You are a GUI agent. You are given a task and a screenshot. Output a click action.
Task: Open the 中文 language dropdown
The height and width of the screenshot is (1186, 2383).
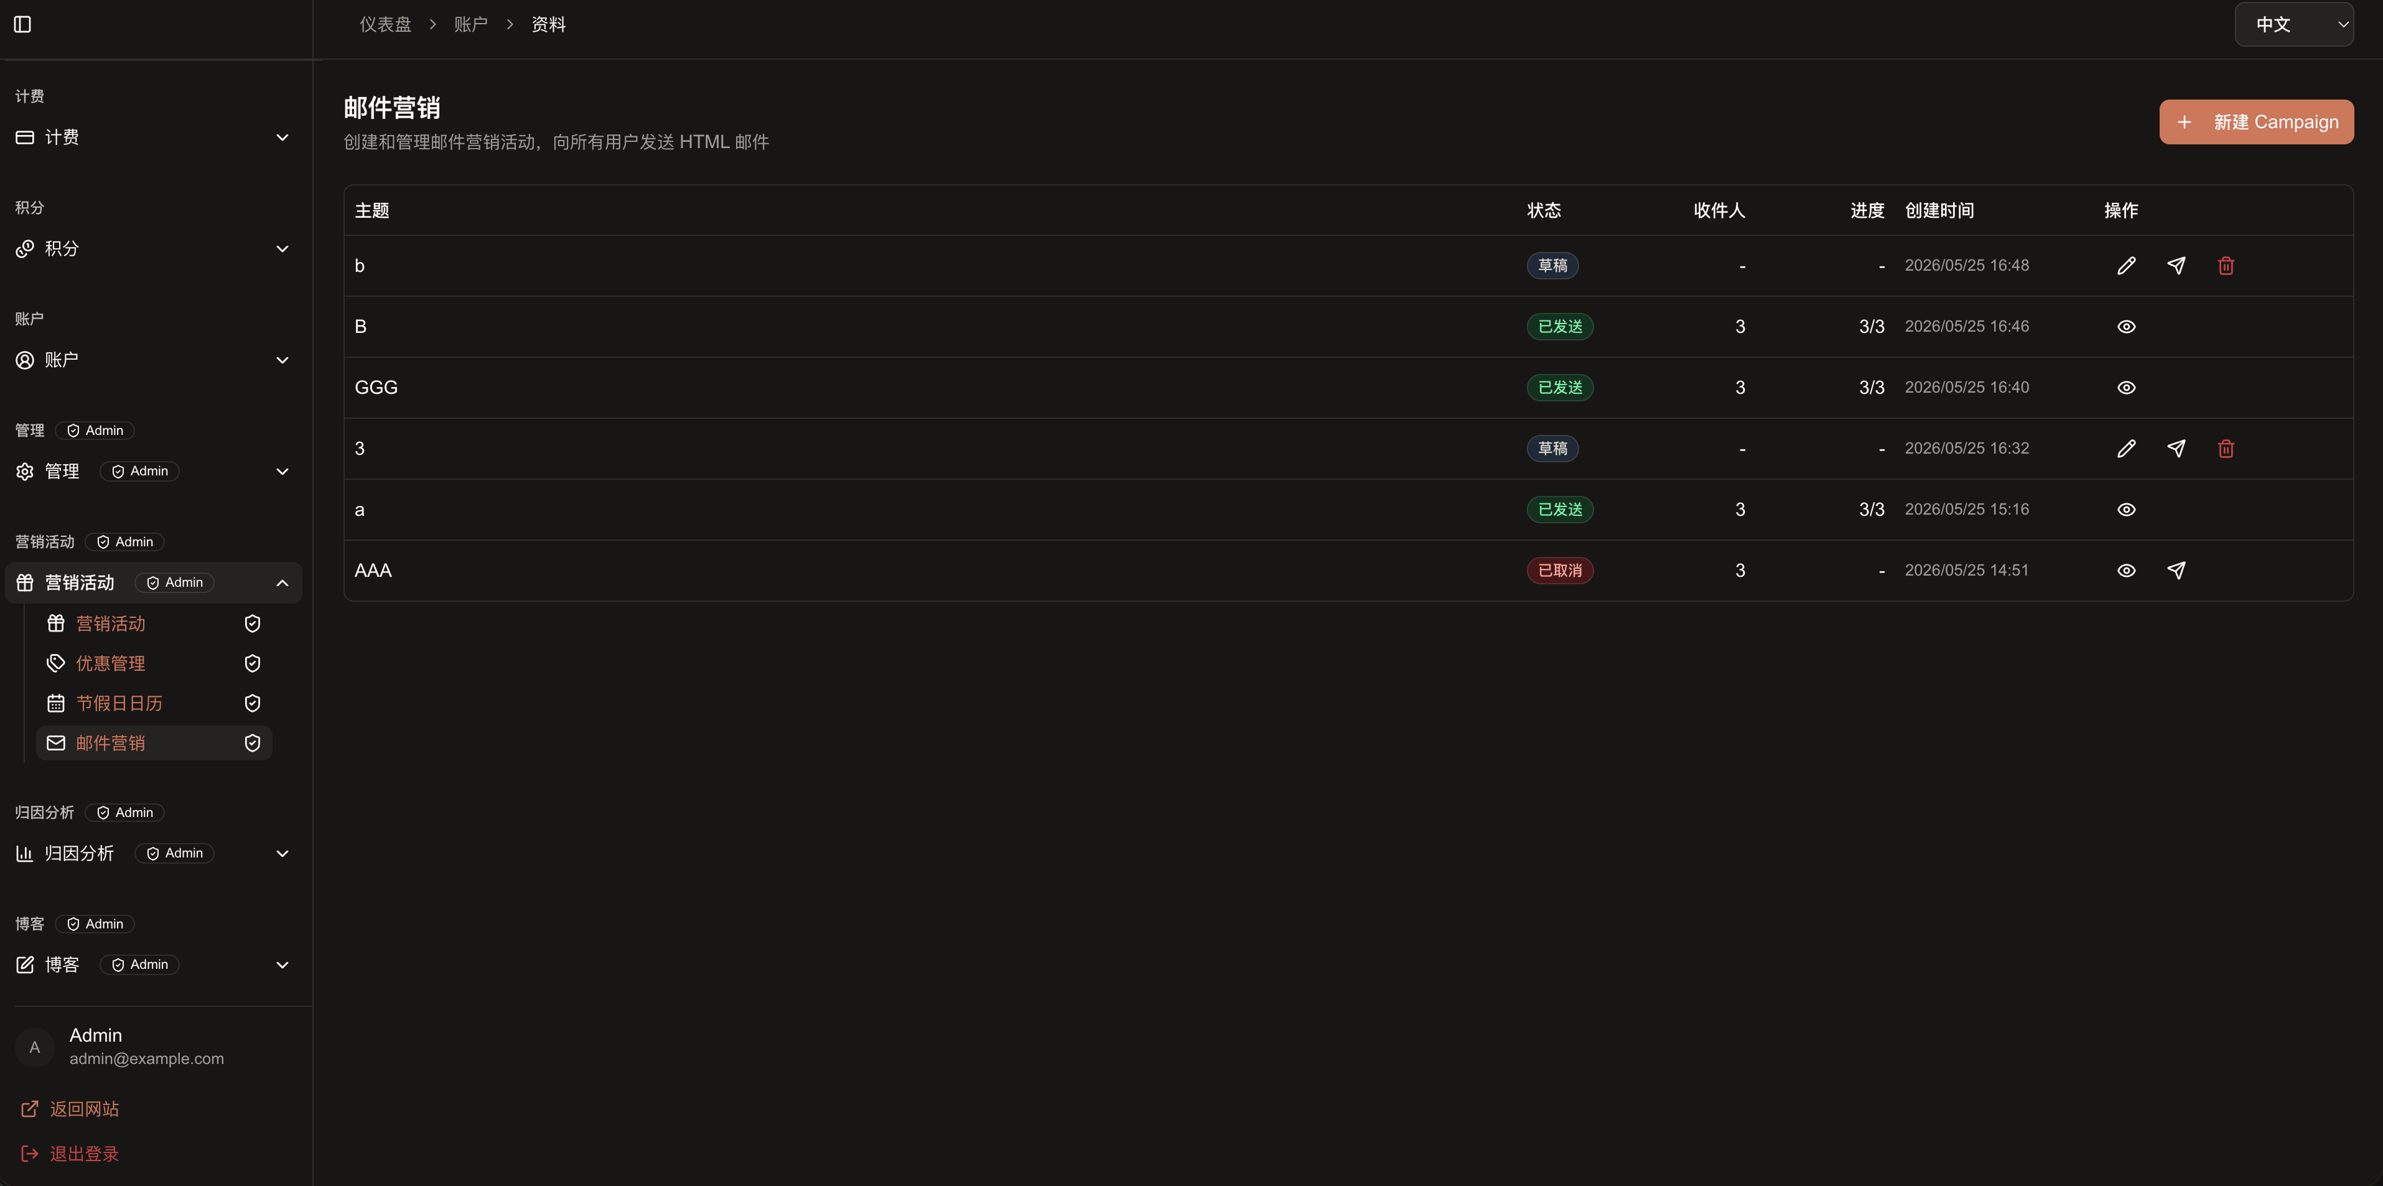pyautogui.click(x=2293, y=24)
